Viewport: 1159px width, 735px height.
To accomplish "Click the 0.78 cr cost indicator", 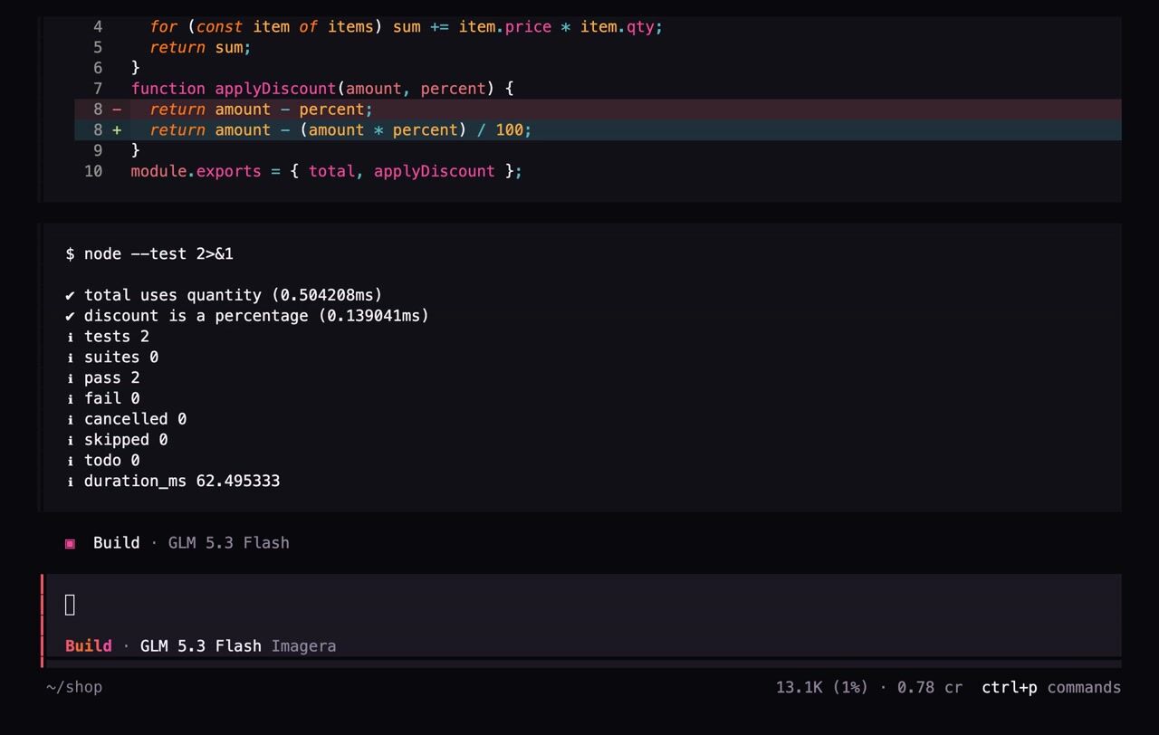I will [930, 687].
